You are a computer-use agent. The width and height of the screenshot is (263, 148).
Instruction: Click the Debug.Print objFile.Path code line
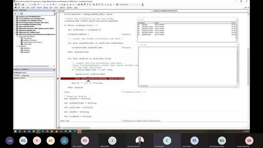click(x=90, y=74)
